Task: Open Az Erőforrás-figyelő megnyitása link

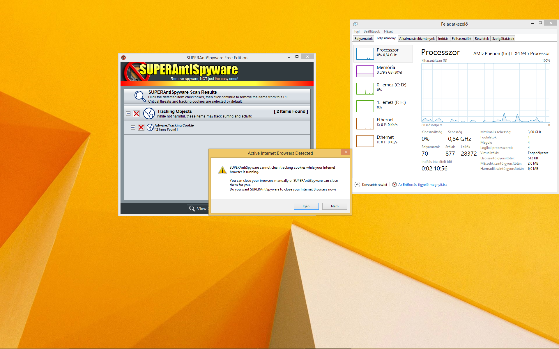Action: point(422,185)
